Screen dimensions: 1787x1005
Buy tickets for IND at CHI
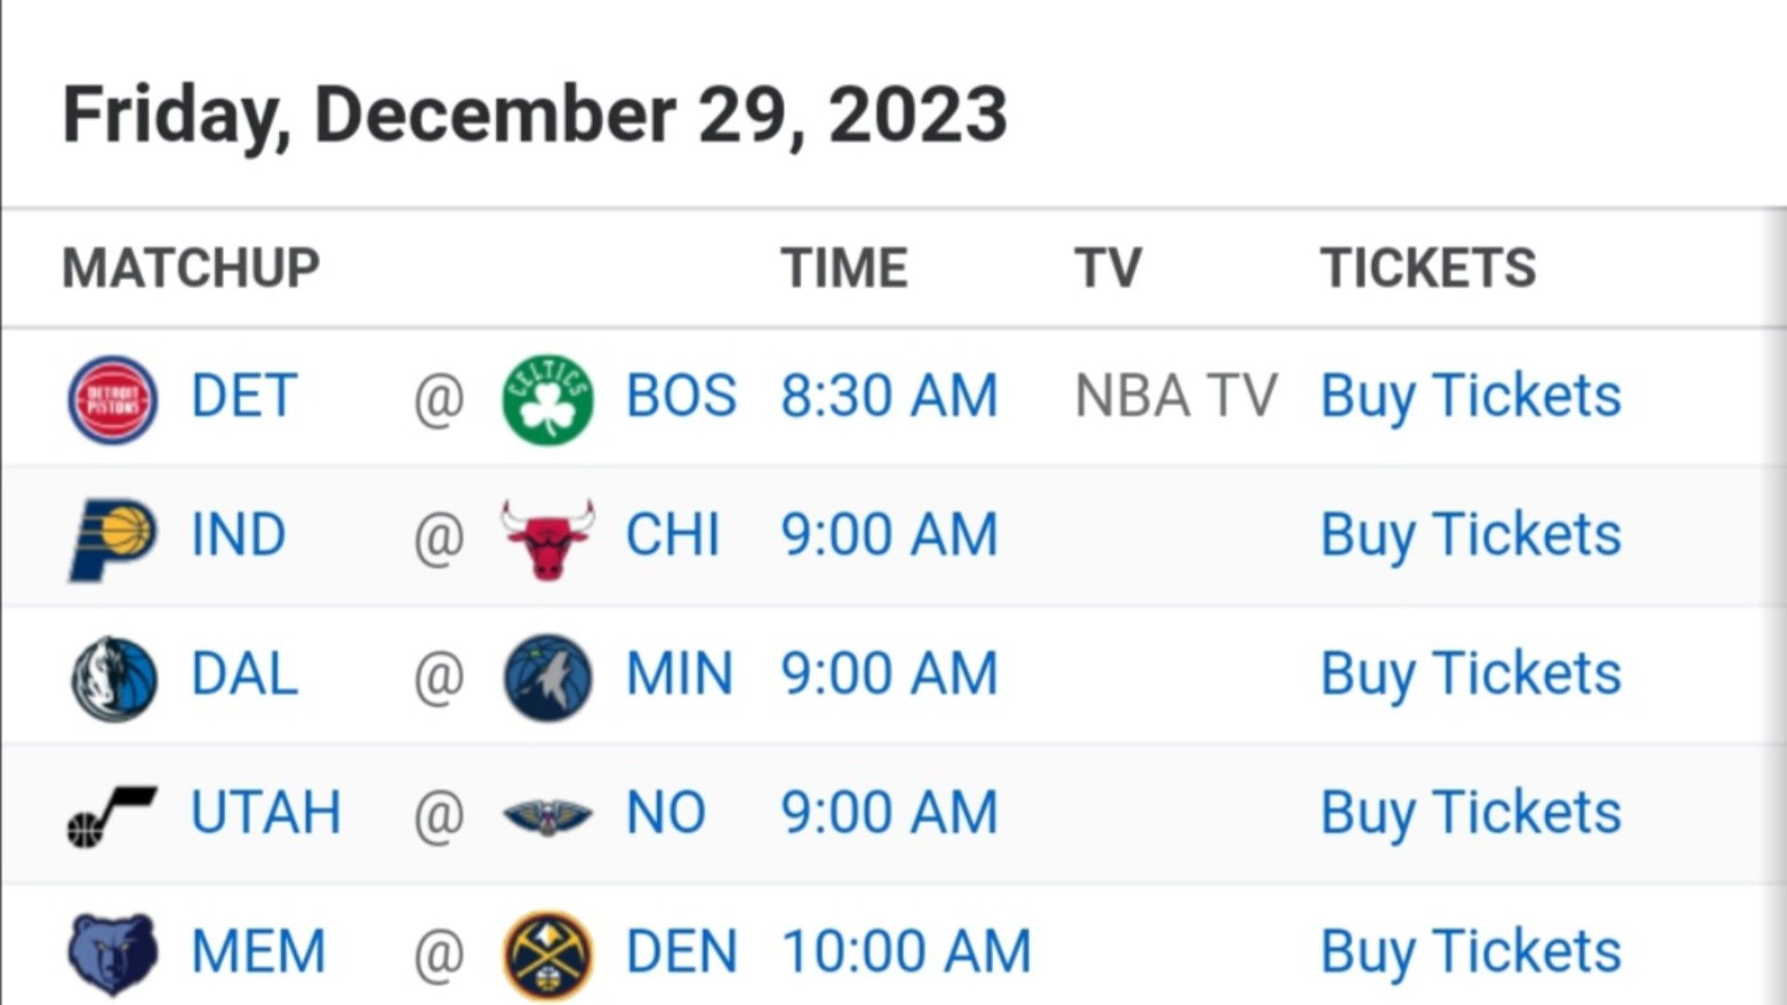pyautogui.click(x=1471, y=536)
